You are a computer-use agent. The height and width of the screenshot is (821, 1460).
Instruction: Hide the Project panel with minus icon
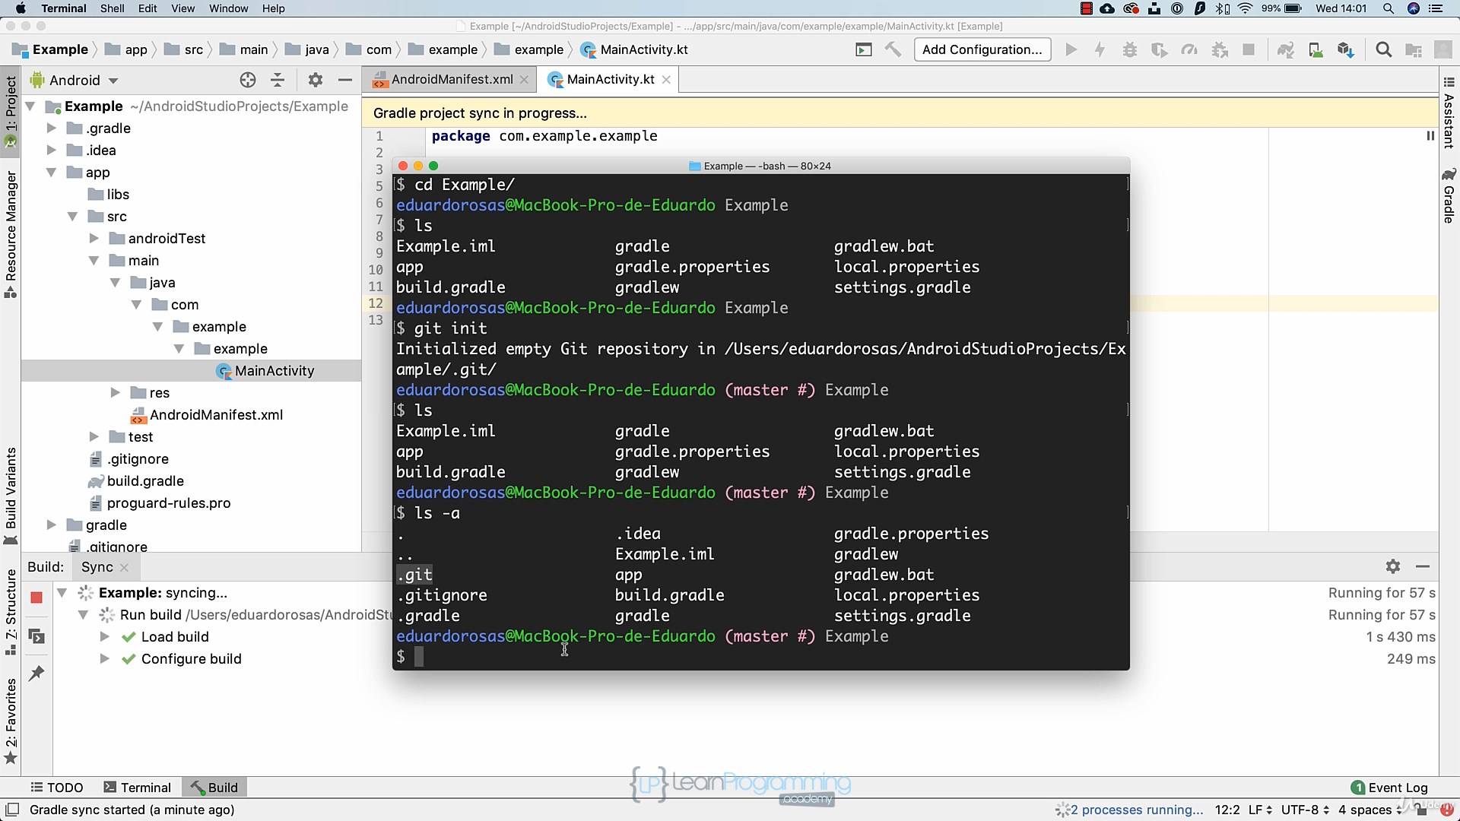[345, 80]
